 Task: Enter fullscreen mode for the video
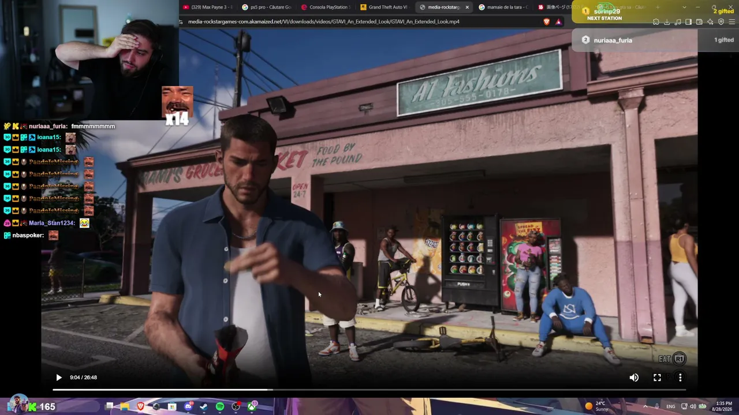tap(657, 378)
